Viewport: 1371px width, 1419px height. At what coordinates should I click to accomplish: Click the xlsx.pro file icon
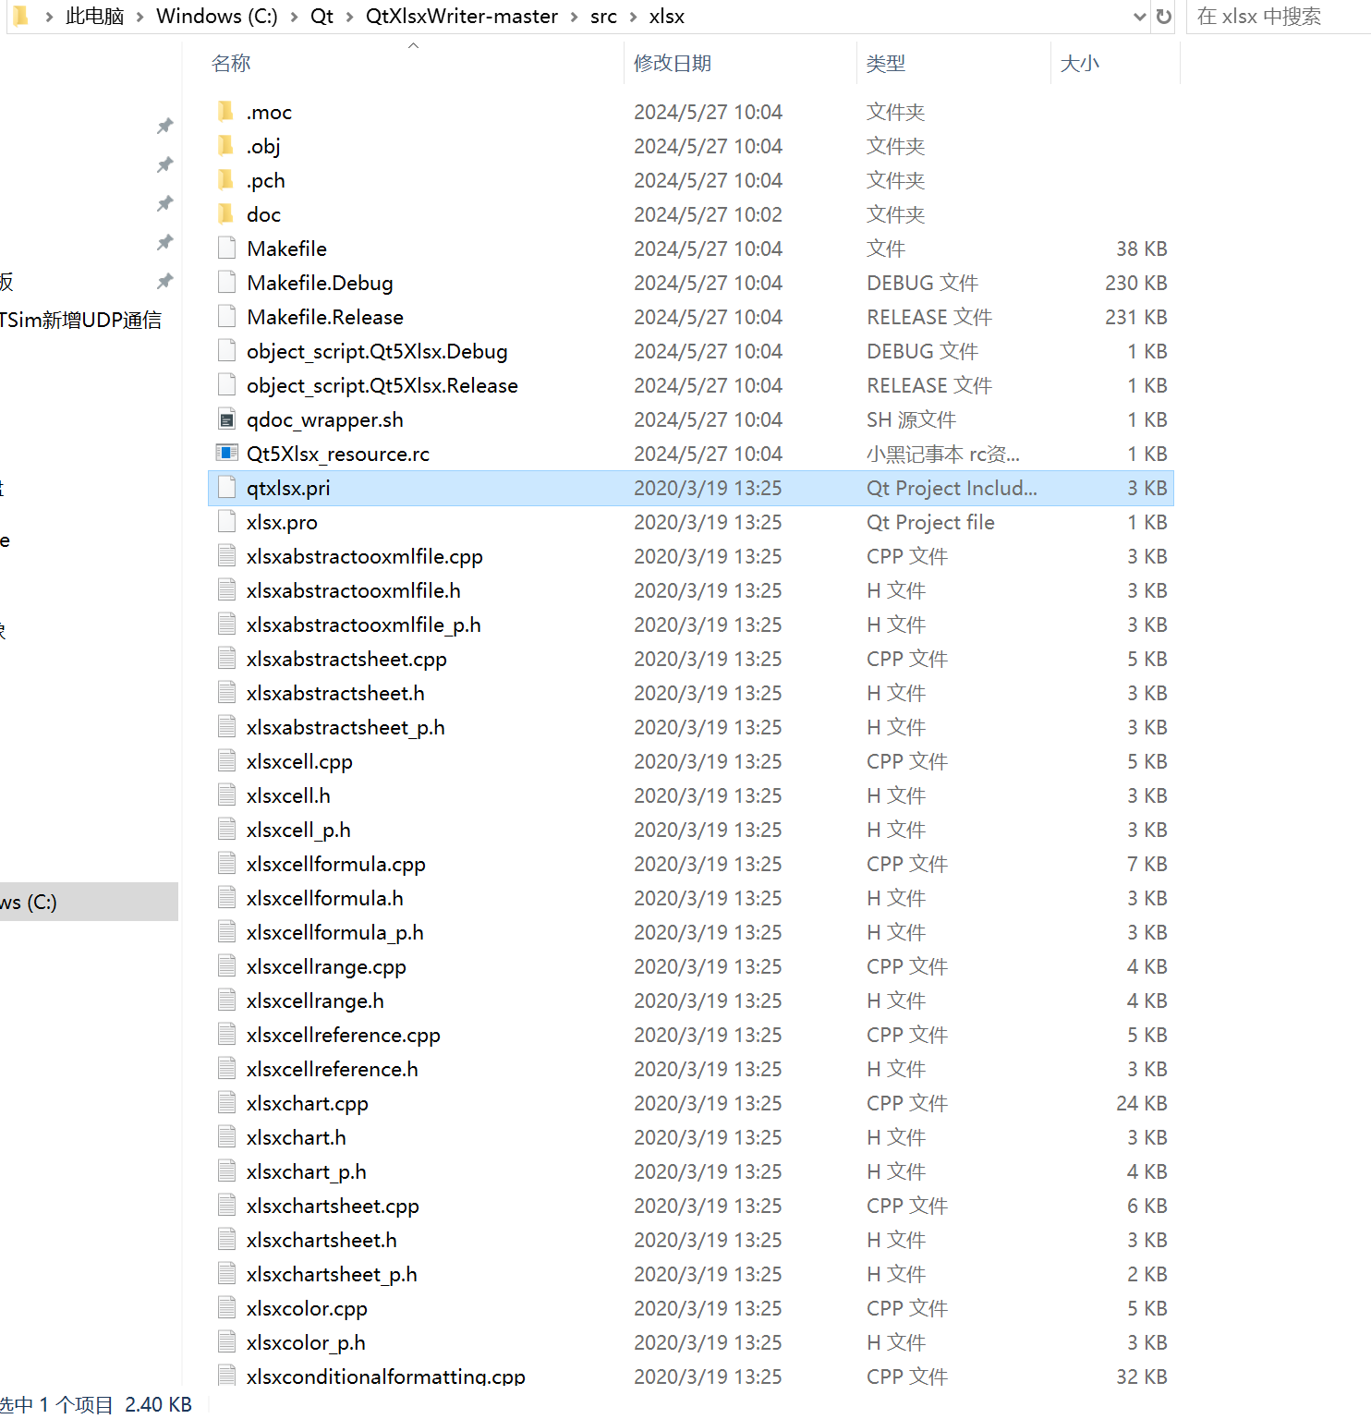(x=226, y=522)
